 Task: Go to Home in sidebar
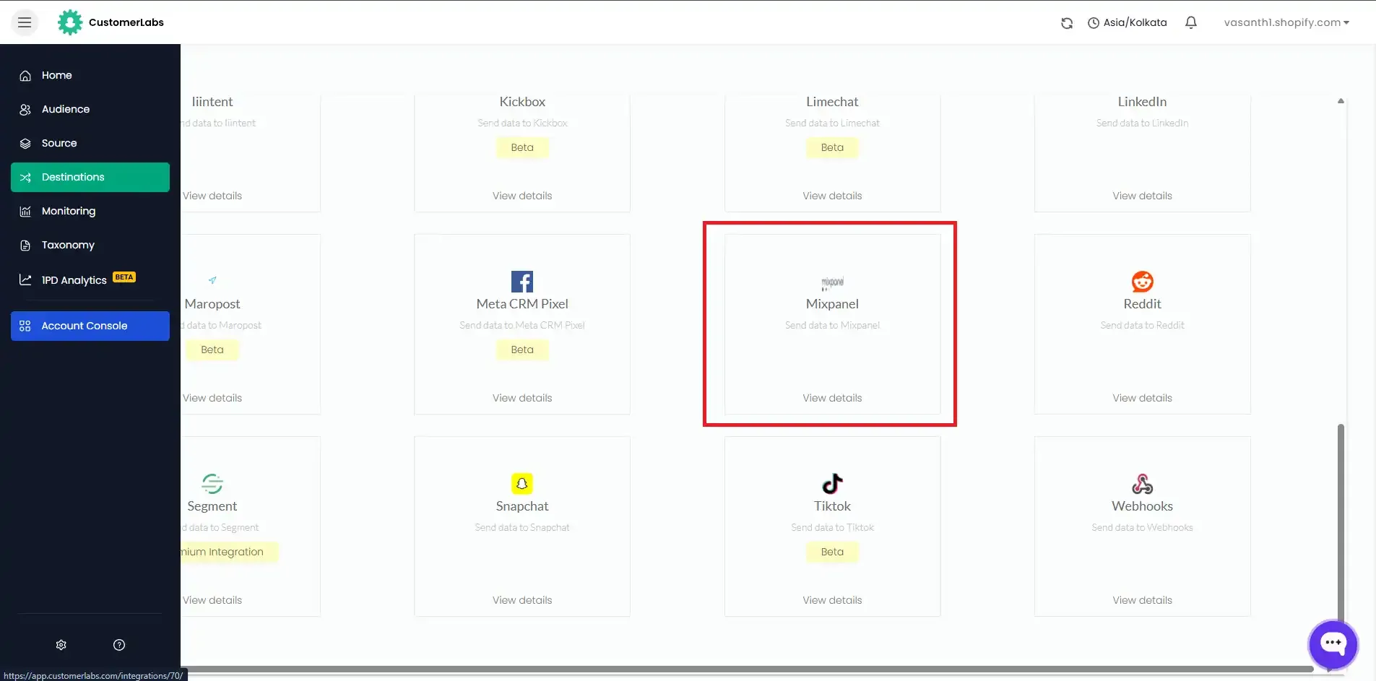[90, 75]
